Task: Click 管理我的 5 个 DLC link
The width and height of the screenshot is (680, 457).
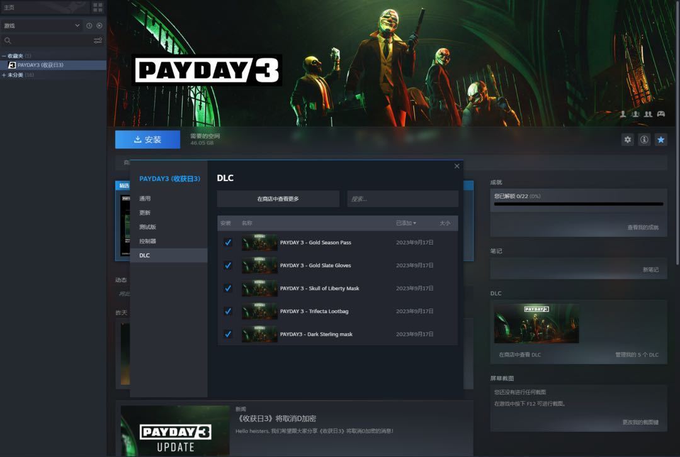Action: pos(637,355)
